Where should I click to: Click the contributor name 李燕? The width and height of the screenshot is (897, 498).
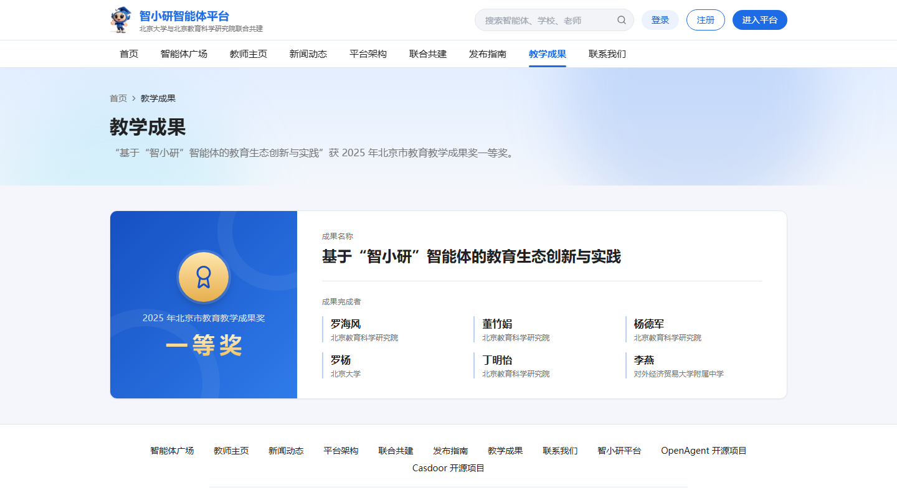click(644, 360)
